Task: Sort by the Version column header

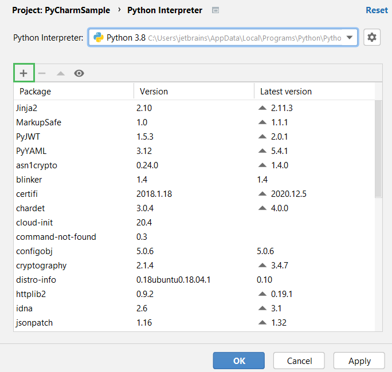Action: tap(194, 92)
